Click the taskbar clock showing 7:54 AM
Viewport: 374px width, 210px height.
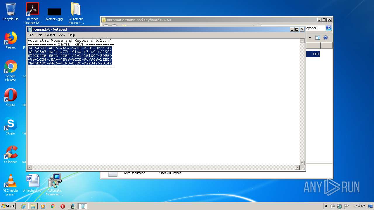(x=359, y=206)
